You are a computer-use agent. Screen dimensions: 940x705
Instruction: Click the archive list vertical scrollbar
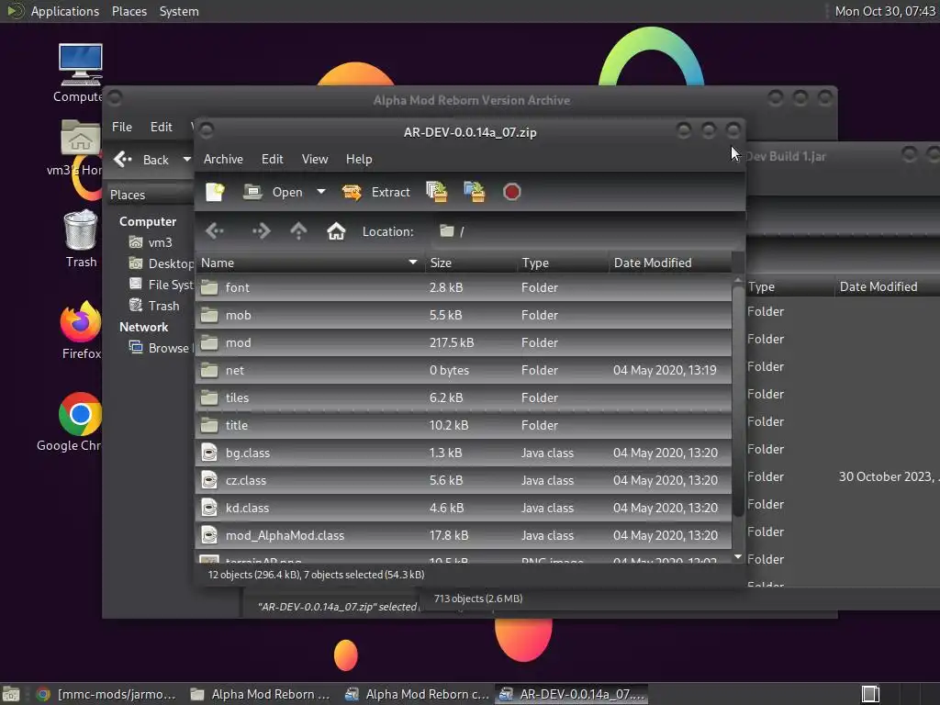click(x=738, y=402)
